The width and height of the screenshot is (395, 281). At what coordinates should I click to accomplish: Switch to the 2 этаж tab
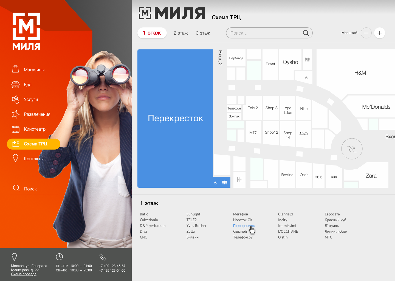[181, 33]
